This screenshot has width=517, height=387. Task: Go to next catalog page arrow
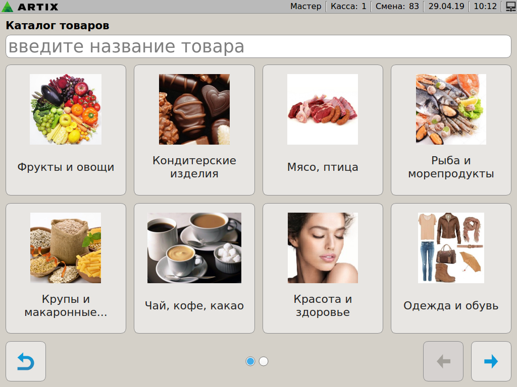point(491,361)
